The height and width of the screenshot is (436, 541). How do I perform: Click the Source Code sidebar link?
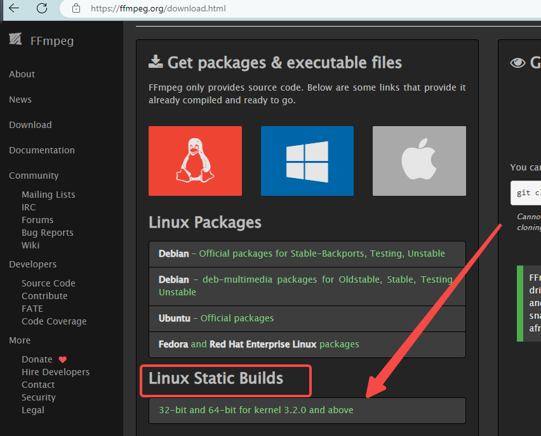[48, 283]
